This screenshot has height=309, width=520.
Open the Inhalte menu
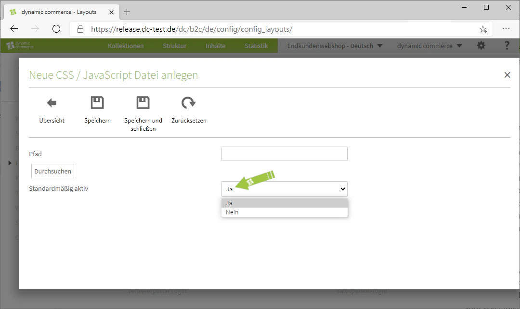(x=215, y=46)
